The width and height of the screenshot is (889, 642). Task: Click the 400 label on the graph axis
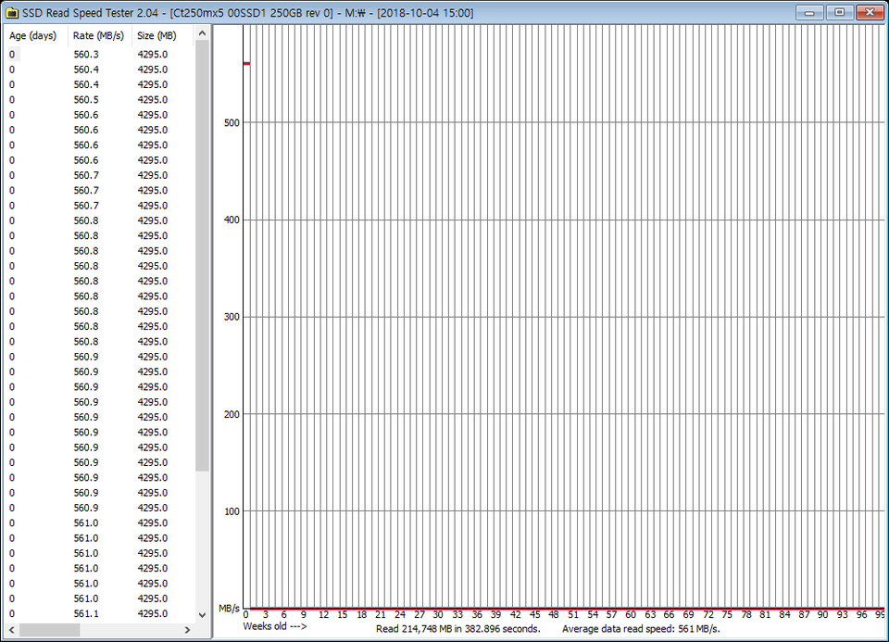[232, 220]
